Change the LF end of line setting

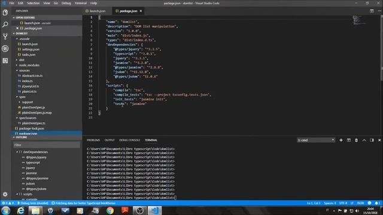[352, 203]
